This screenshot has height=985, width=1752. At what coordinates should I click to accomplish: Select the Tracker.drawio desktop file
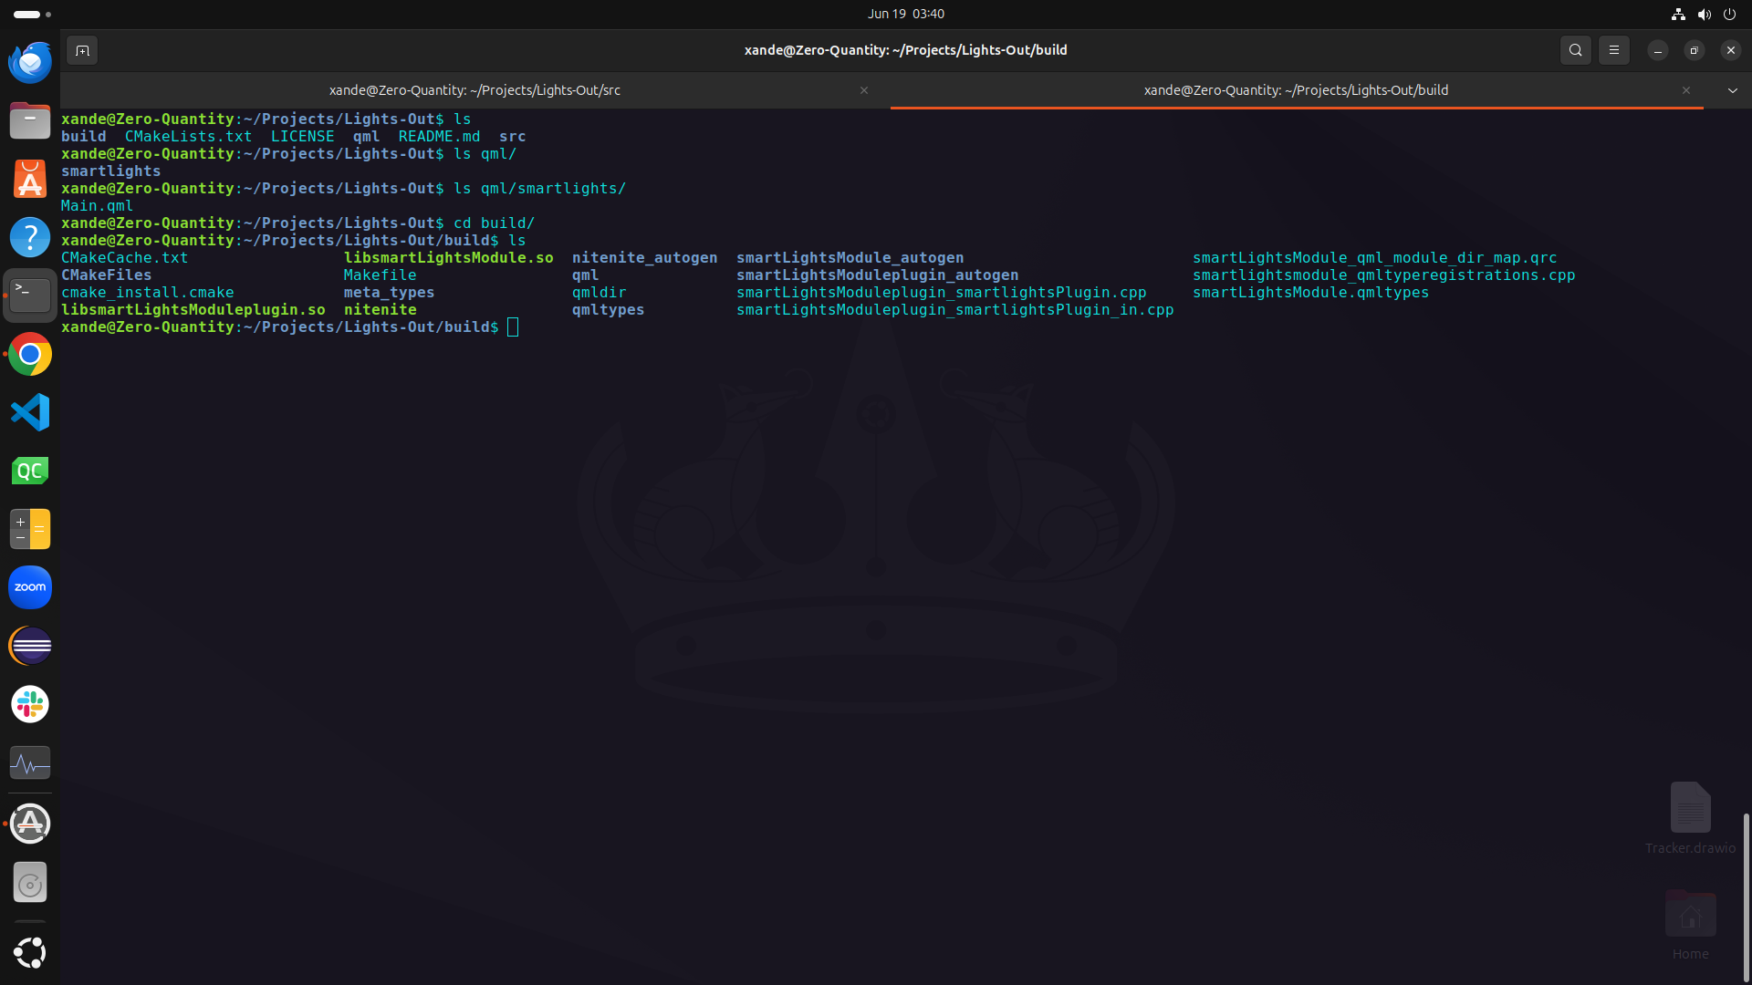click(1691, 818)
